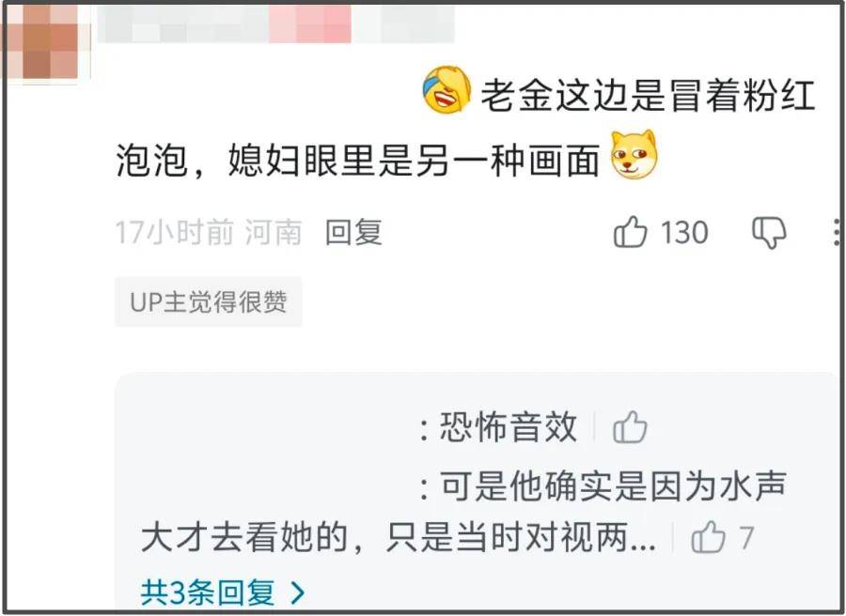The image size is (846, 616).
Task: Click the doge emoji after 画面
Action: point(634,155)
